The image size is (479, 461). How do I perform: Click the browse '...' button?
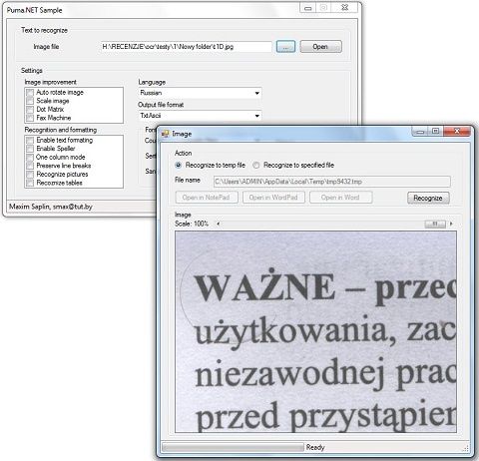[285, 47]
